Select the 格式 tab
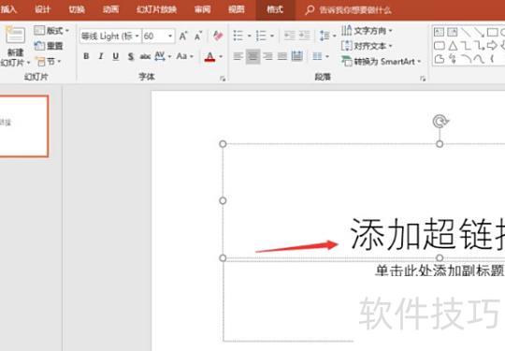This screenshot has height=351, width=505. coord(275,9)
